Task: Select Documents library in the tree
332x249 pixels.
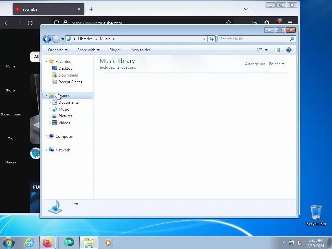Action: [x=68, y=102]
